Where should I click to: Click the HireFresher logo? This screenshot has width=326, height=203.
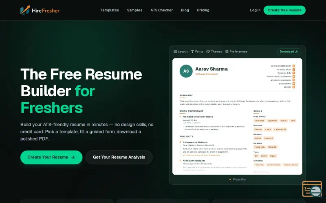click(x=40, y=11)
